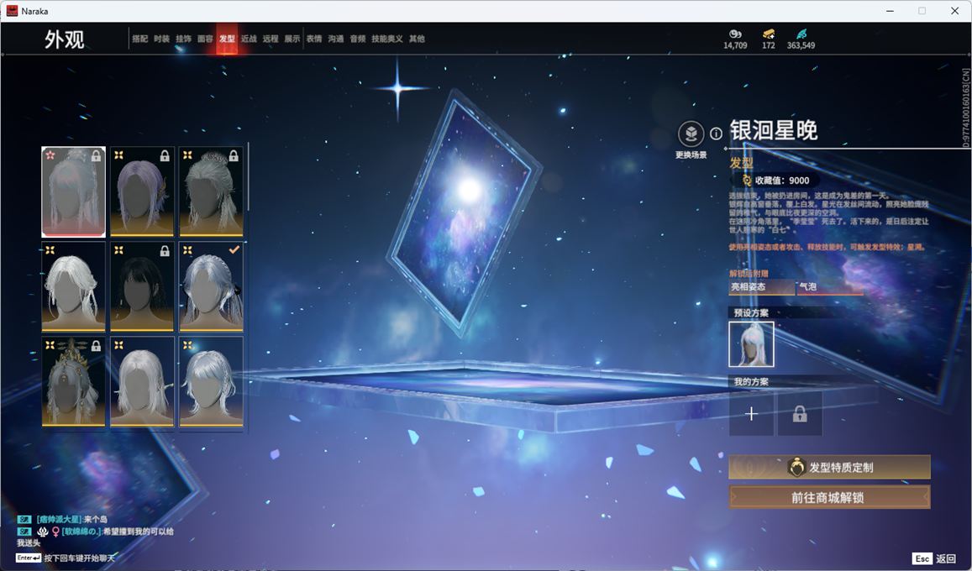
Task: Click the 气泡 bubble bonus item
Action: [829, 287]
